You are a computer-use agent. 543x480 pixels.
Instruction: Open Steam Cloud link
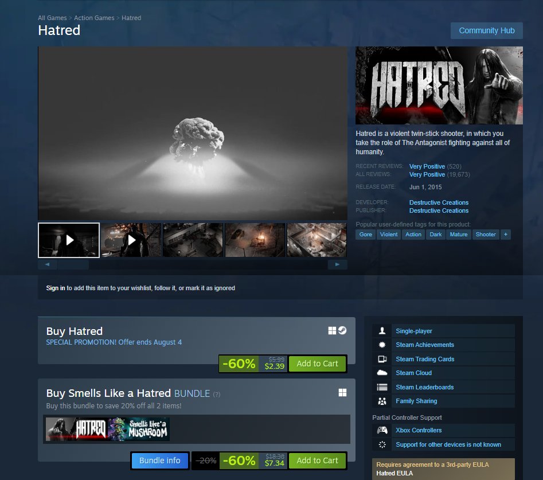[x=413, y=373]
